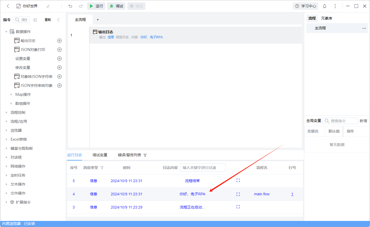
Task: Expand the Excel表格 category
Action: pyautogui.click(x=6, y=139)
